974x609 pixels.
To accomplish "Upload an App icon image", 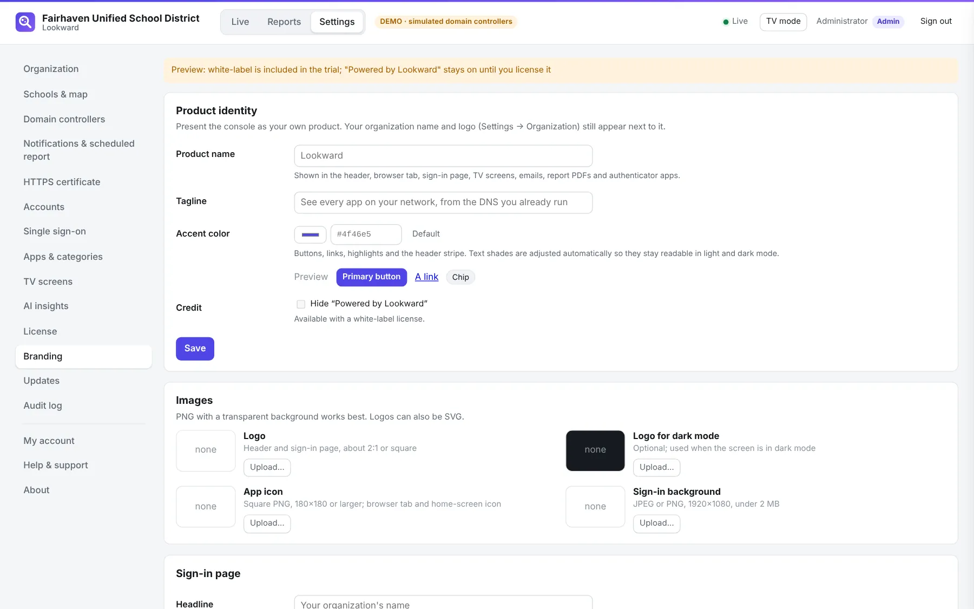I will pyautogui.click(x=267, y=523).
